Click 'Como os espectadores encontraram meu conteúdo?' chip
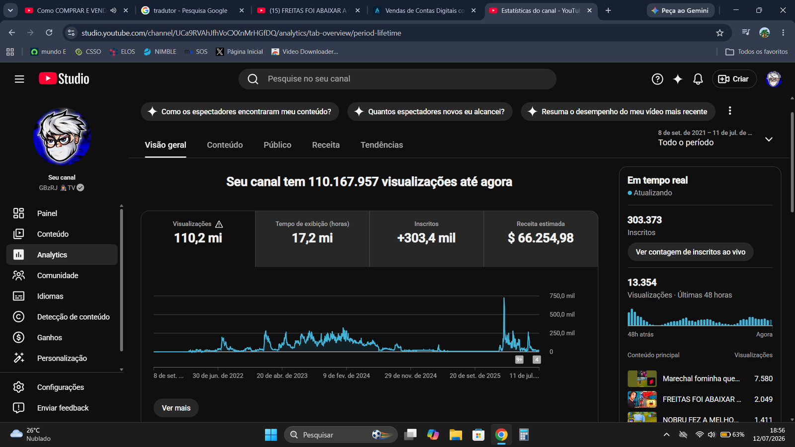The height and width of the screenshot is (447, 795). pyautogui.click(x=240, y=112)
